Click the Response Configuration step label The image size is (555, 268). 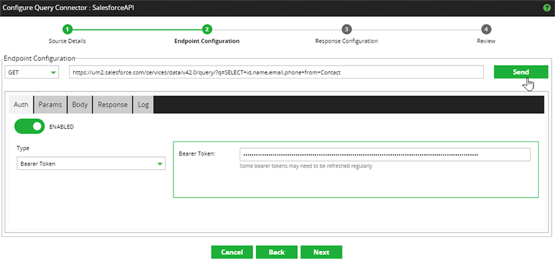pyautogui.click(x=346, y=41)
